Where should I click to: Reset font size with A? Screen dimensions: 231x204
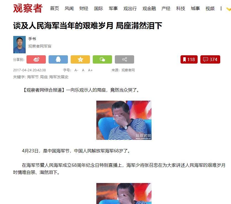click(x=83, y=70)
